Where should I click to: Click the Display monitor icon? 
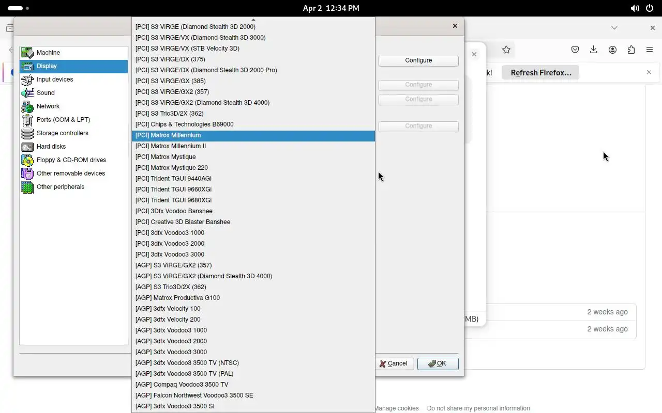(27, 66)
